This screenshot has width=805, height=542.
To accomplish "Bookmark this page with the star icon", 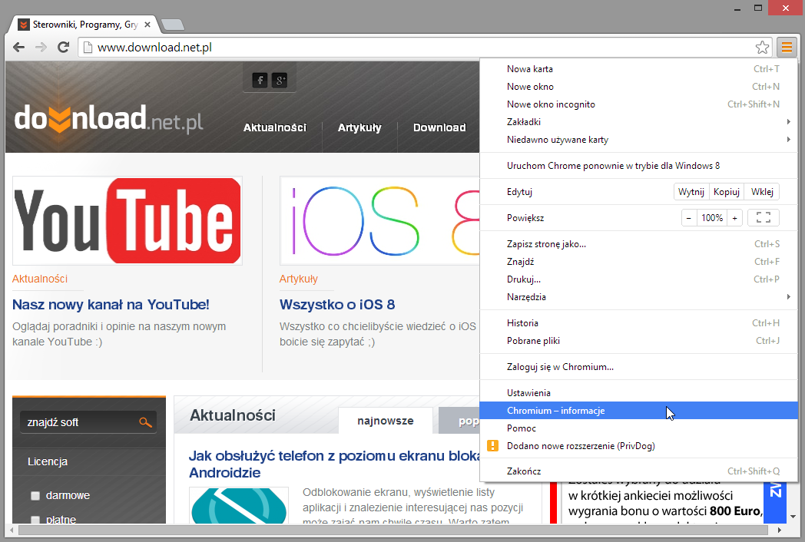I will tap(762, 48).
